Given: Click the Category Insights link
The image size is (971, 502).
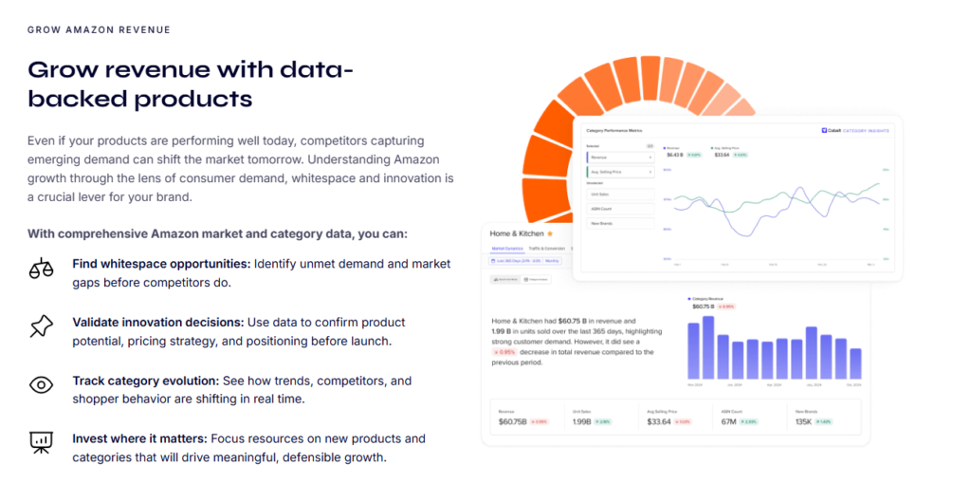Looking at the screenshot, I should click(866, 131).
